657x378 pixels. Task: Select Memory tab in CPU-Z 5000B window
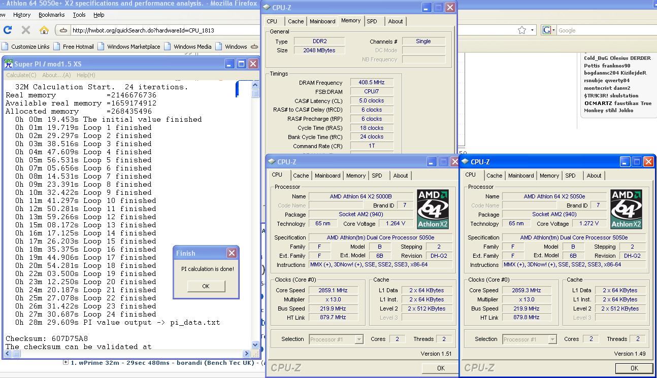point(356,176)
